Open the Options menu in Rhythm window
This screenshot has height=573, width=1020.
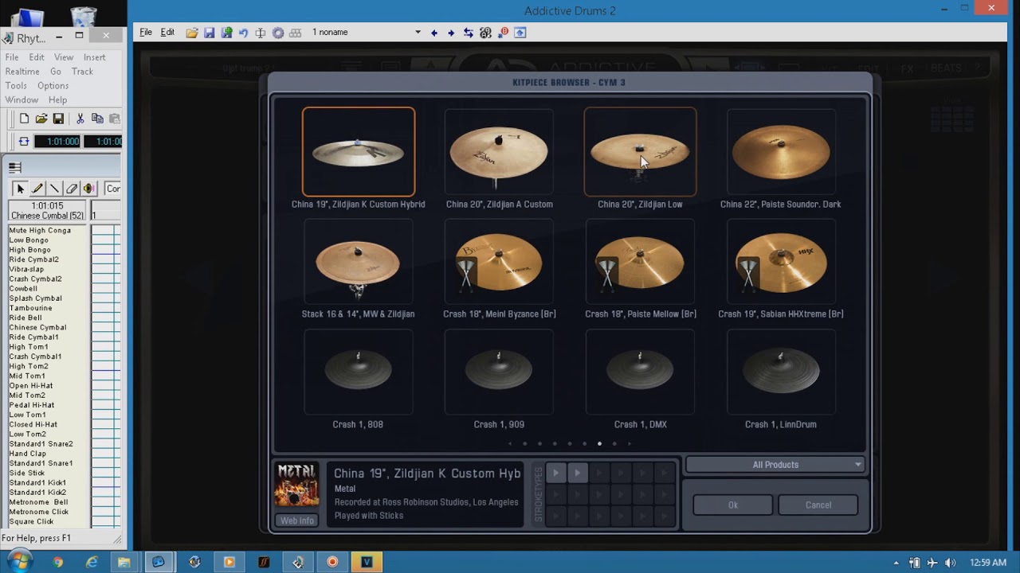(x=53, y=86)
